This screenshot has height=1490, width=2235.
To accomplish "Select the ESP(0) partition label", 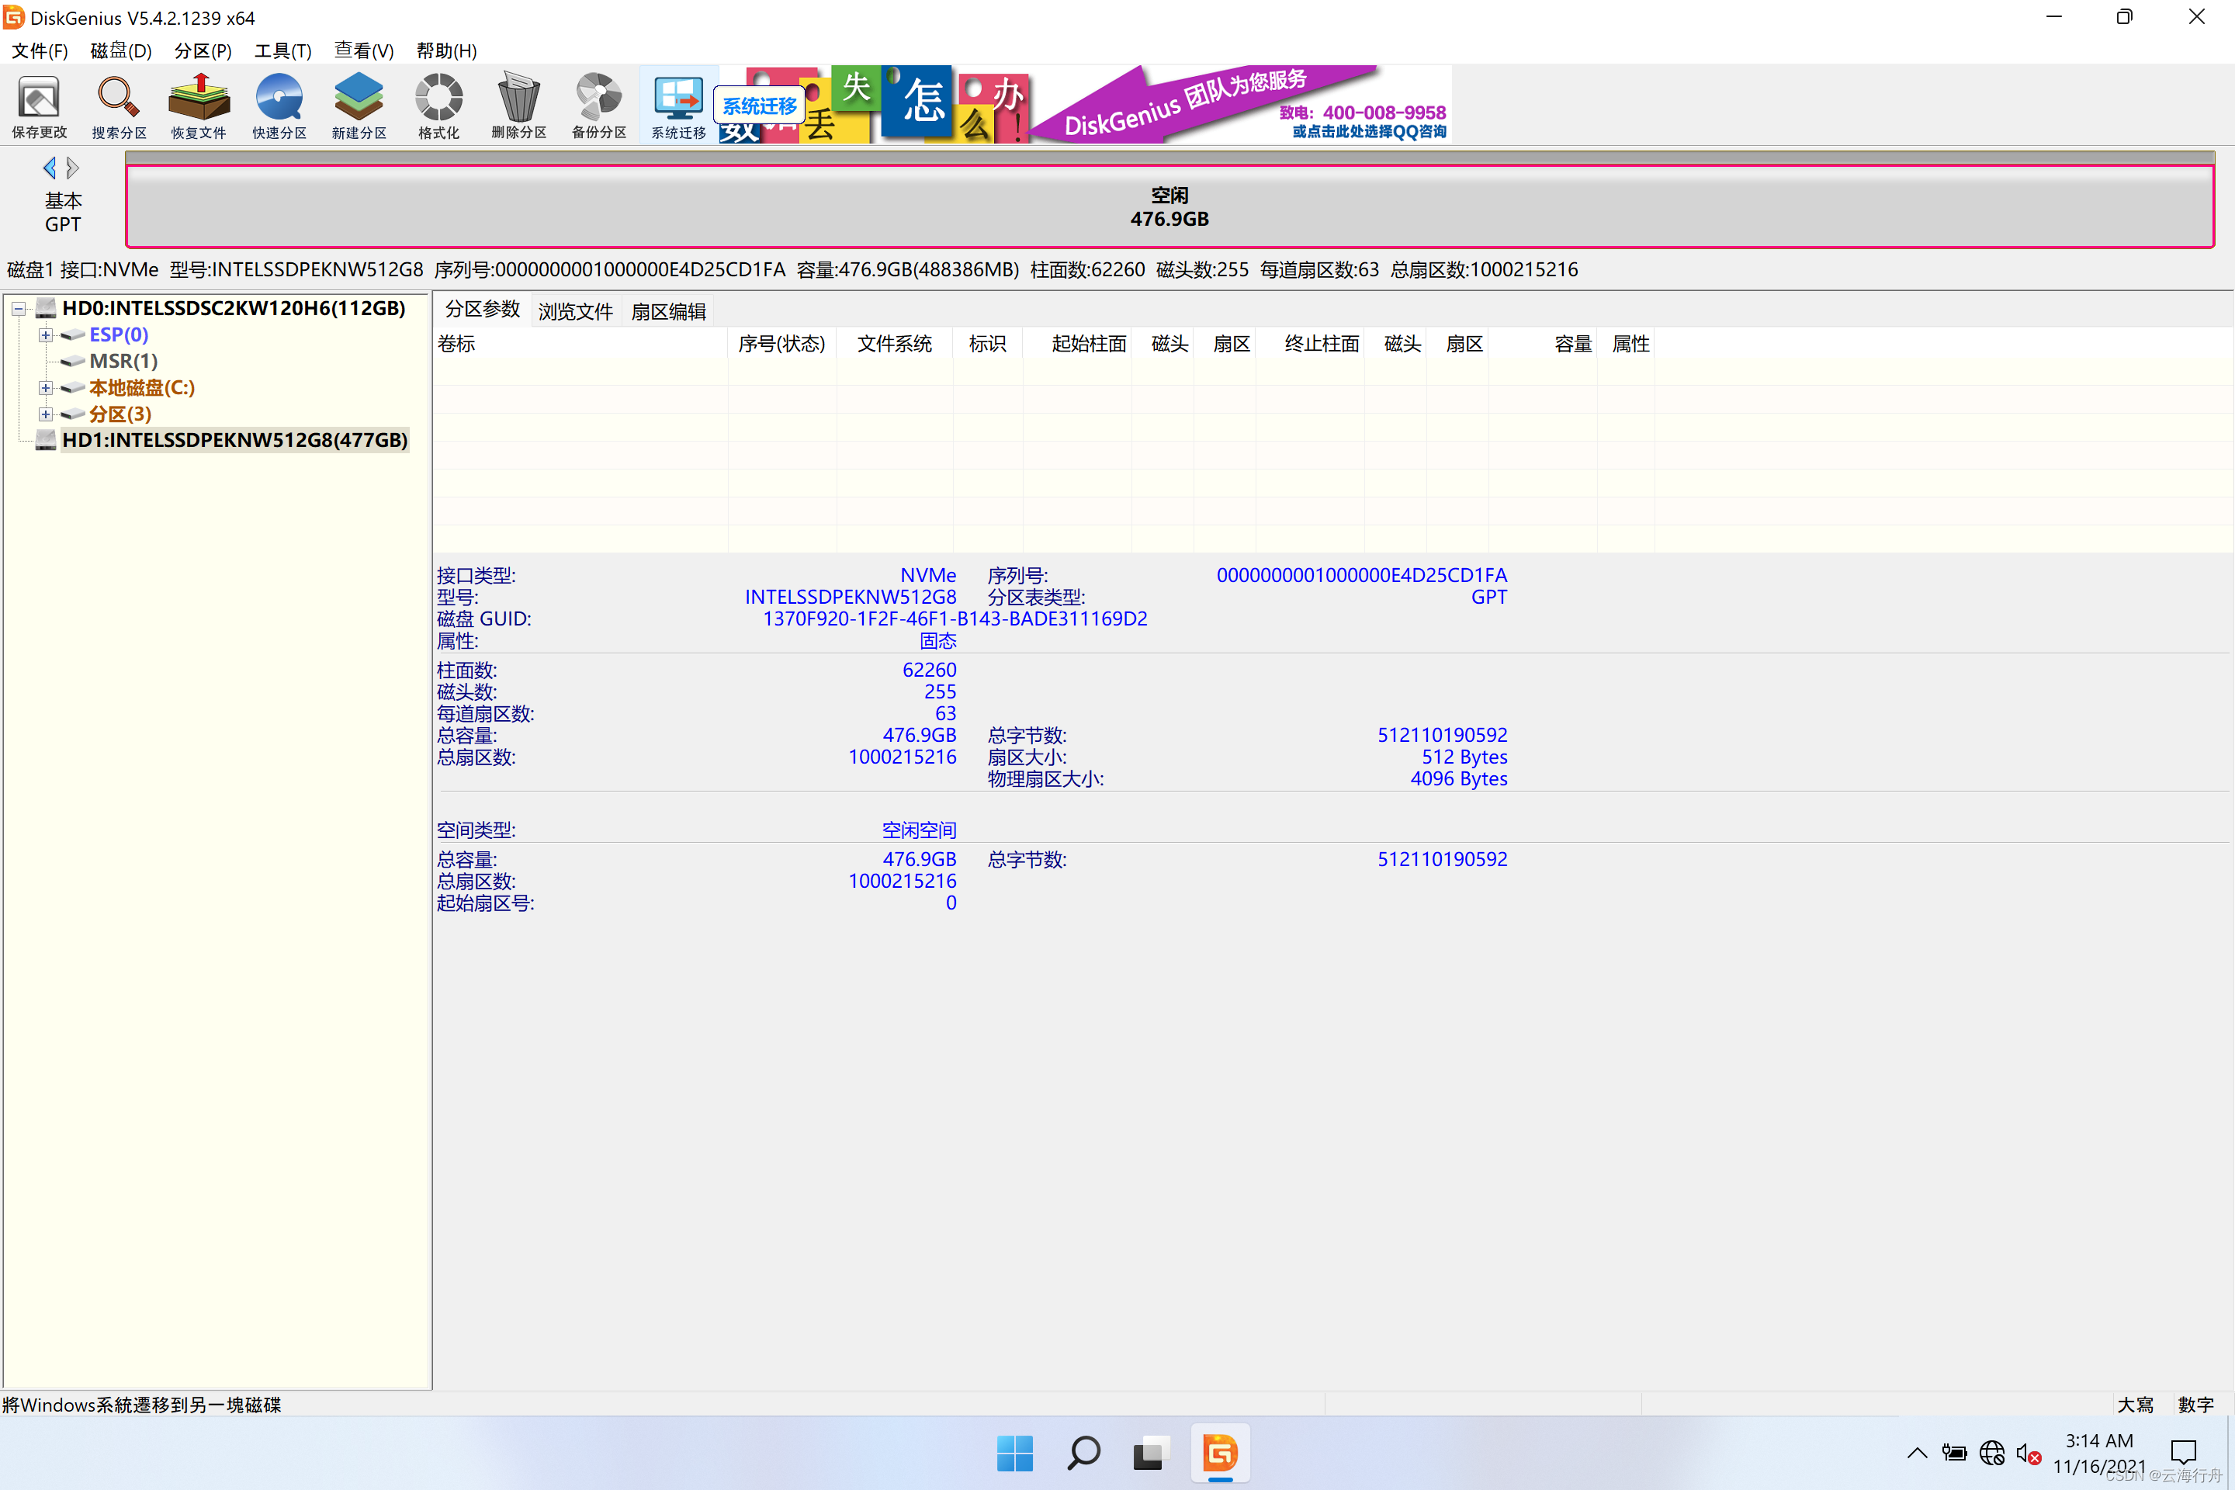I will click(119, 334).
